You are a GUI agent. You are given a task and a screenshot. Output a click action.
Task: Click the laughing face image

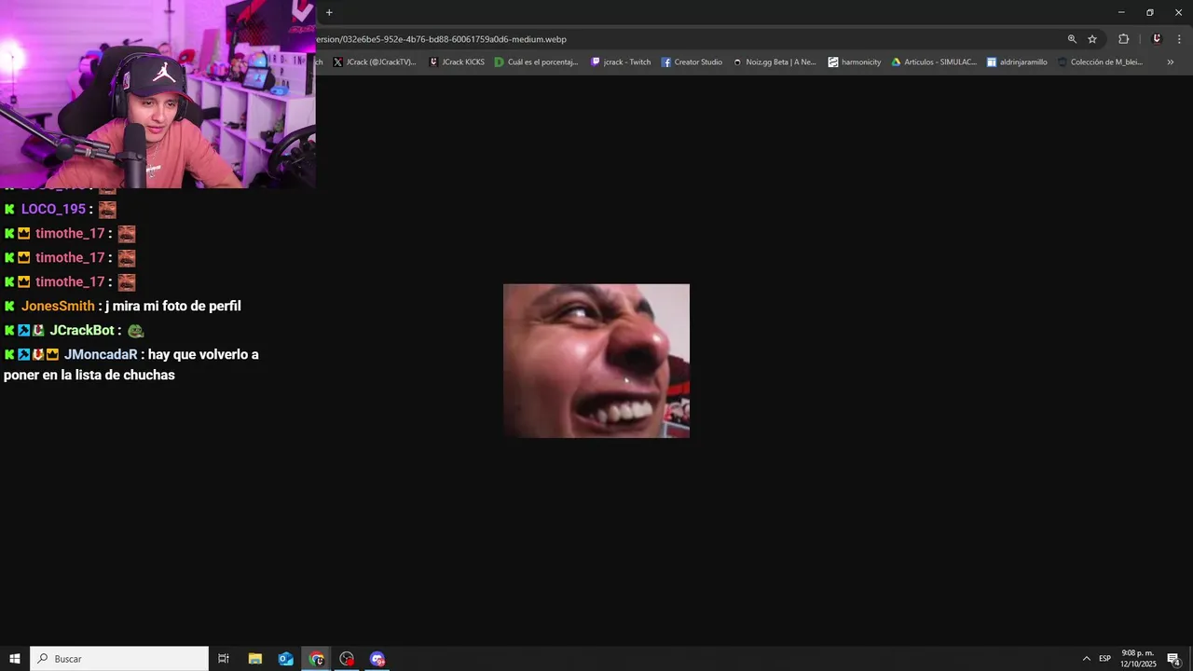pyautogui.click(x=596, y=361)
